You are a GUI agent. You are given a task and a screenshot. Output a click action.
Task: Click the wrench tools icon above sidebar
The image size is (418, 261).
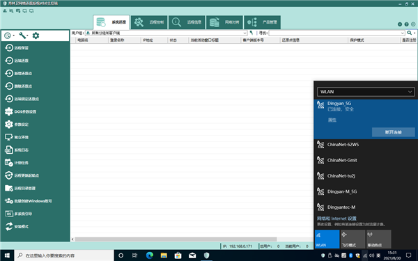click(x=22, y=35)
